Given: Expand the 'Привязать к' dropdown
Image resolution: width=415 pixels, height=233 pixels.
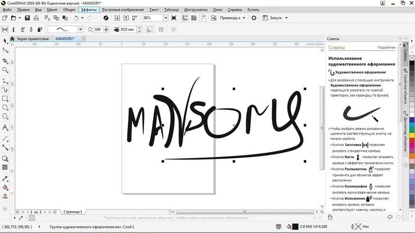Looking at the screenshot, I should 244,18.
